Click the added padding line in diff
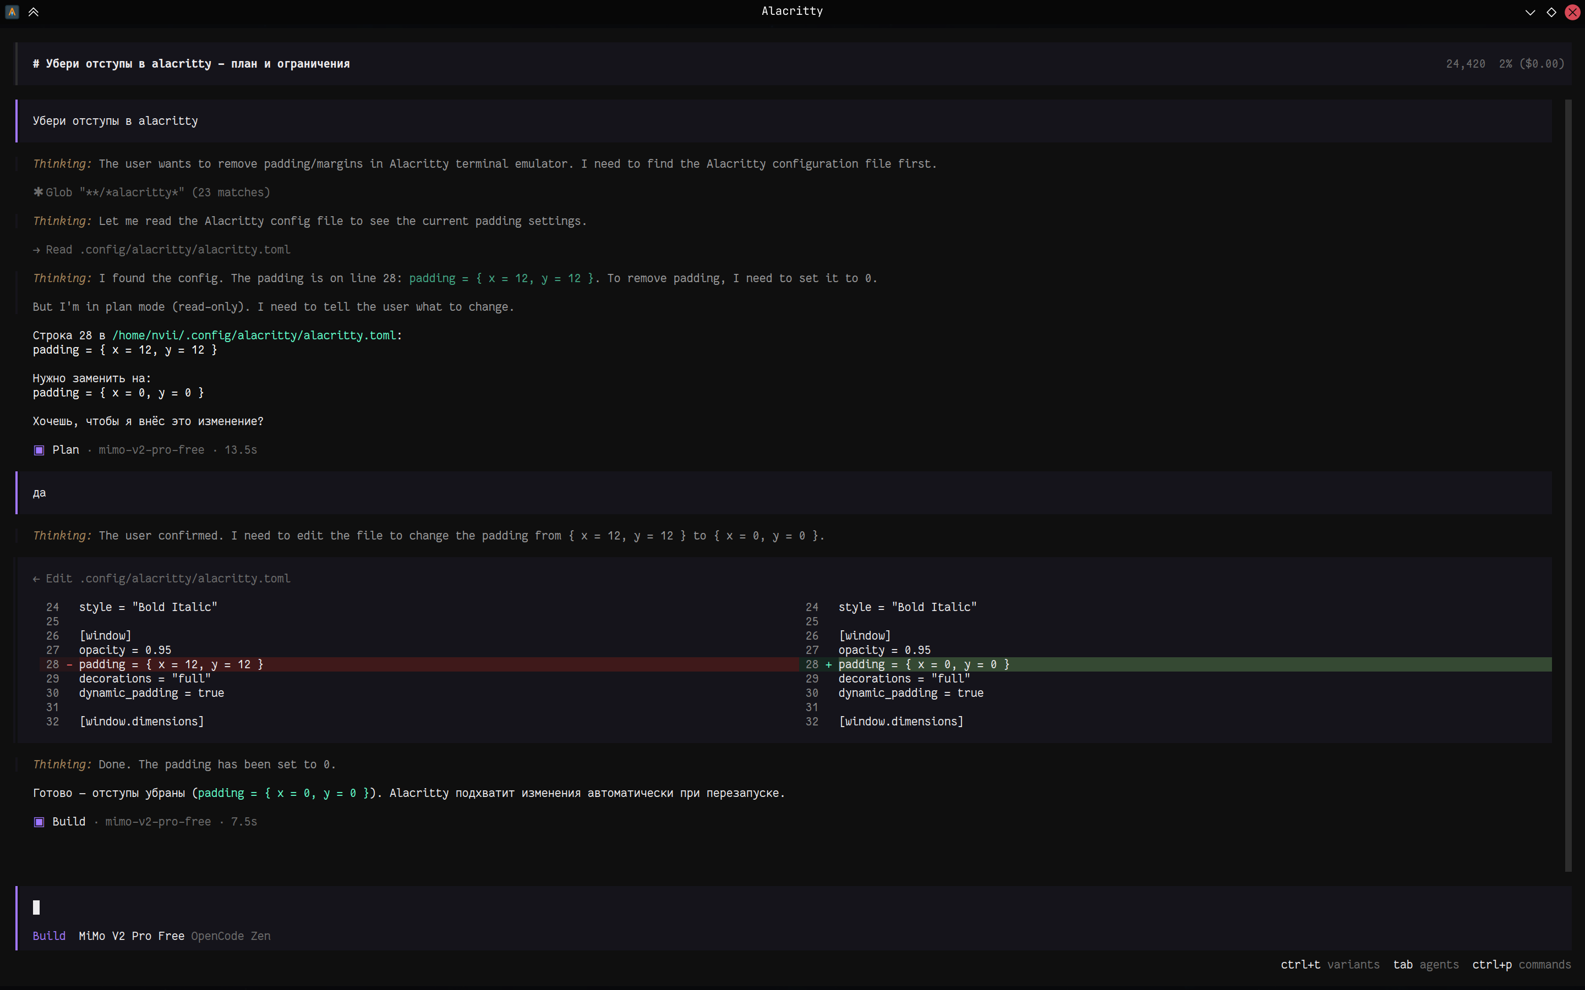This screenshot has height=990, width=1585. coord(923,664)
